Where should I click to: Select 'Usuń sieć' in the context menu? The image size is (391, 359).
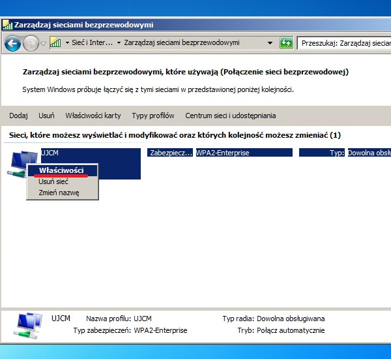53,181
